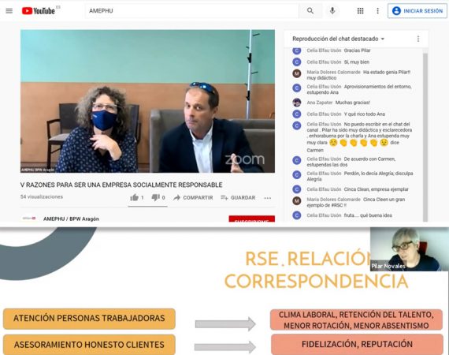Like the video with thumbs up

click(x=137, y=197)
